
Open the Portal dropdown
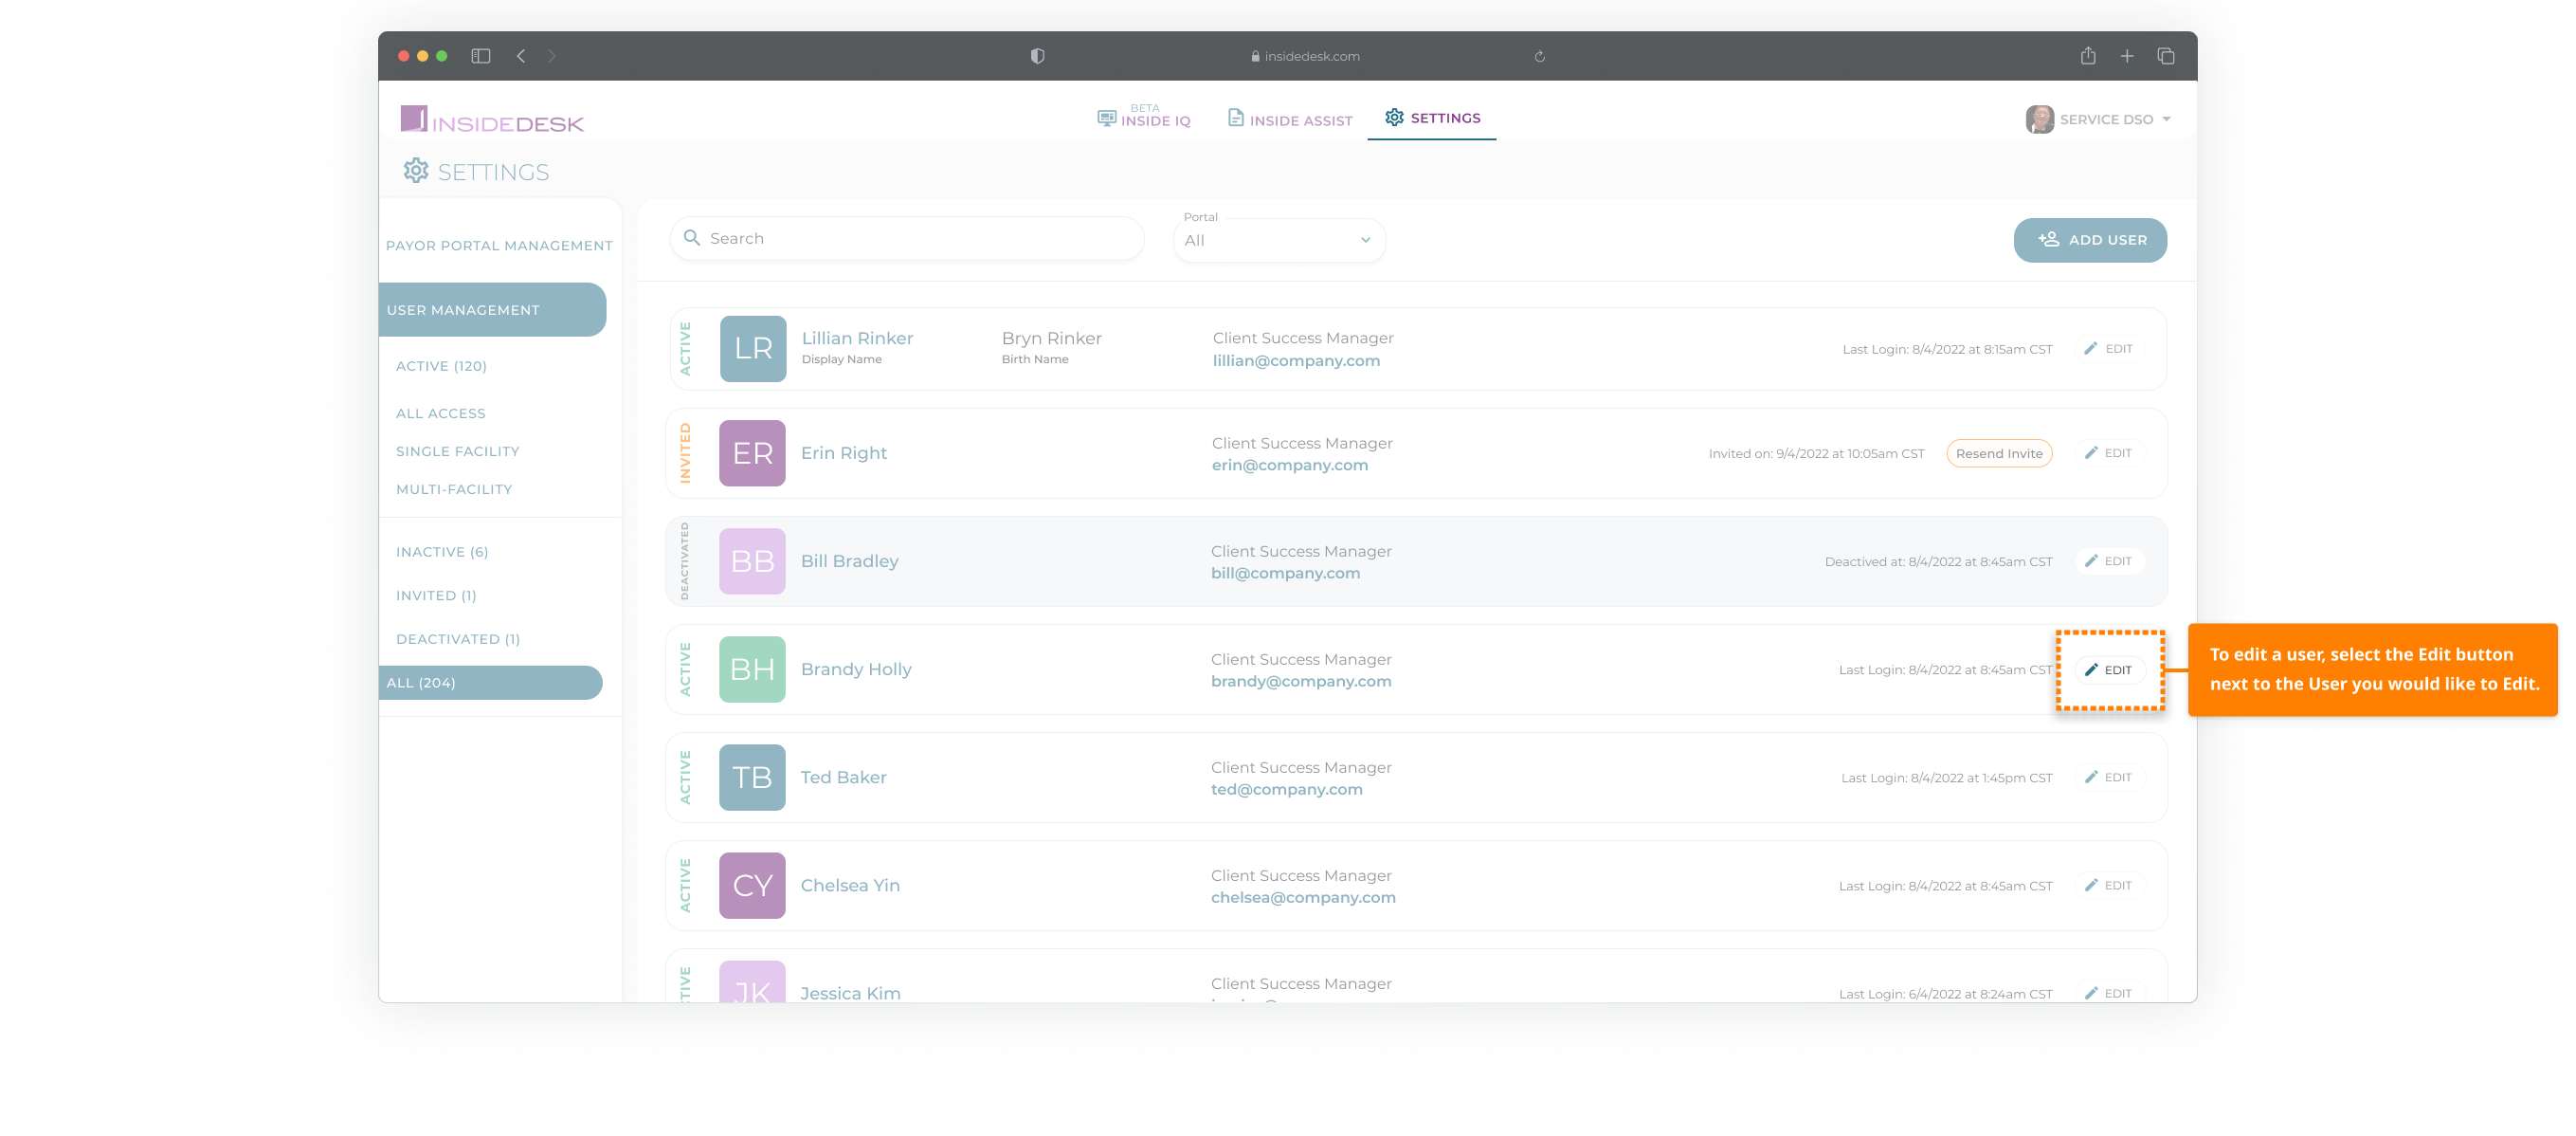click(x=1278, y=240)
